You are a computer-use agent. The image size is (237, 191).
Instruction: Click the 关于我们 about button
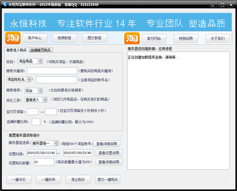click(217, 38)
